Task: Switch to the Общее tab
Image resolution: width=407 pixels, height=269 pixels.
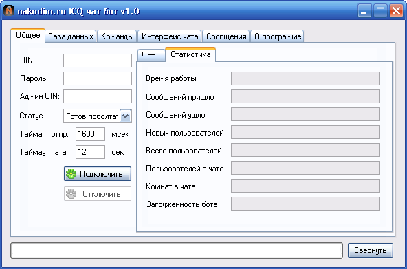Action: tap(28, 35)
